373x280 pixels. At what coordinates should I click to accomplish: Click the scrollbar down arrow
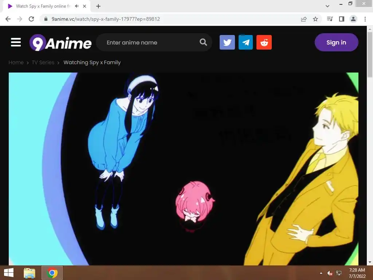tap(370, 262)
